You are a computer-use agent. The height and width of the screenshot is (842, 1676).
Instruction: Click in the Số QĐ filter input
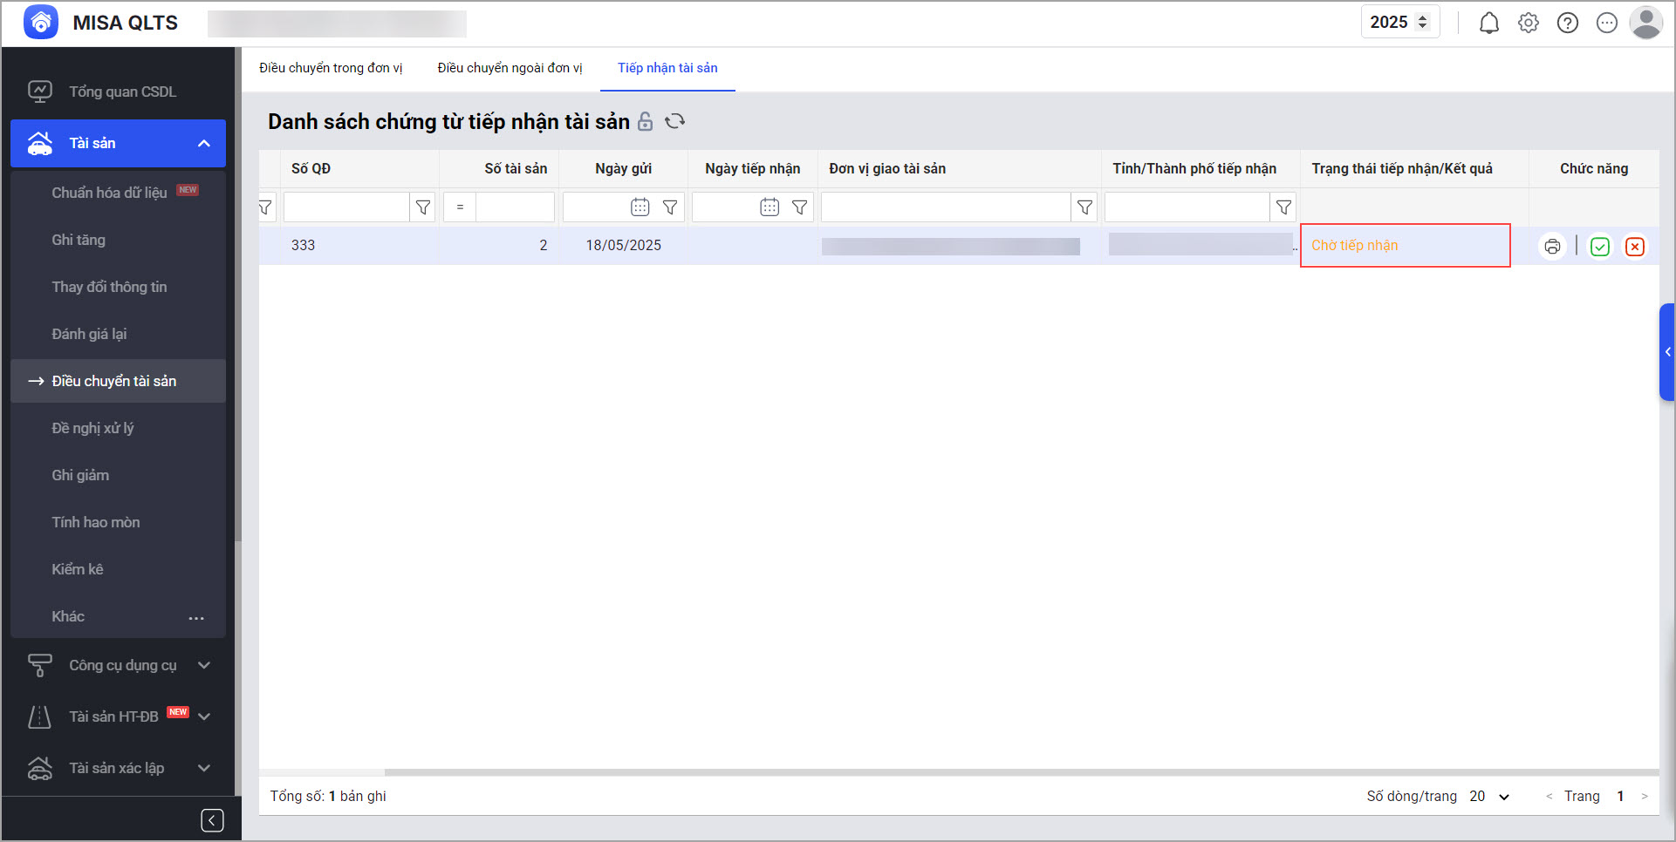pyautogui.click(x=346, y=207)
